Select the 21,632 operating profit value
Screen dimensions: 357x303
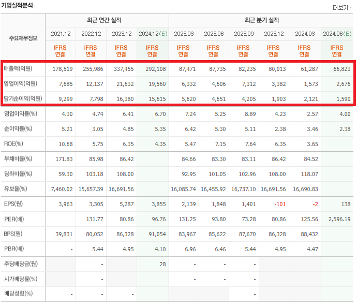point(125,84)
